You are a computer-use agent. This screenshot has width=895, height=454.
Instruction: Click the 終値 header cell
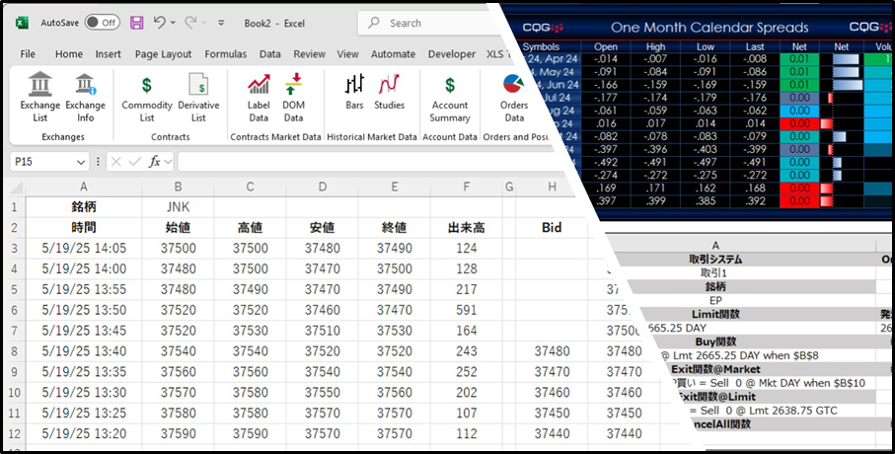point(394,228)
